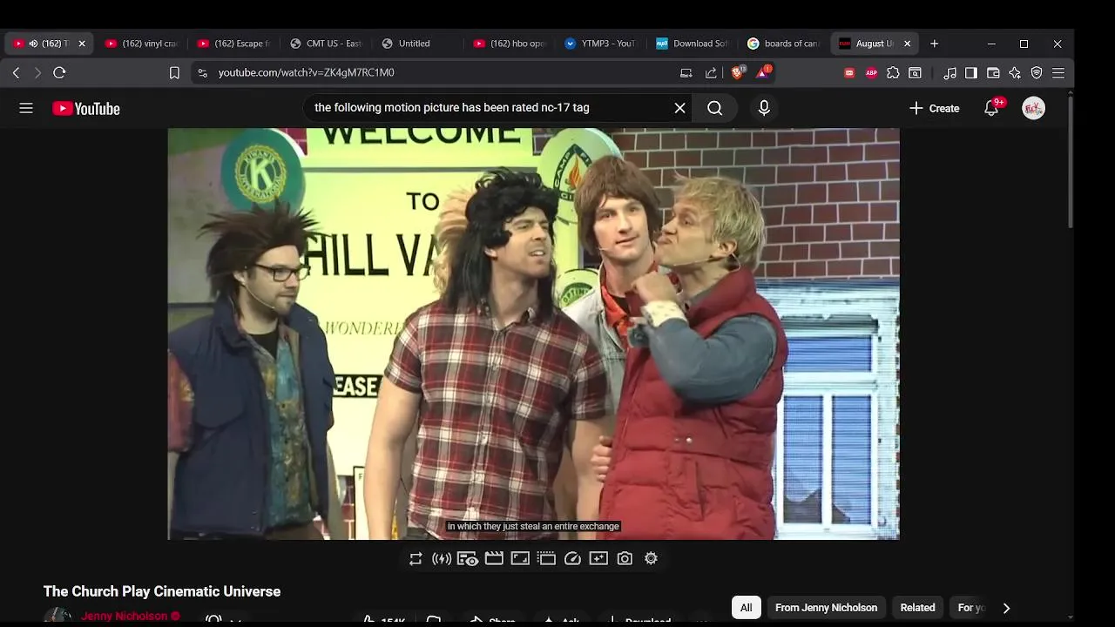
Task: Clear the YouTube search box text
Action: 679,108
